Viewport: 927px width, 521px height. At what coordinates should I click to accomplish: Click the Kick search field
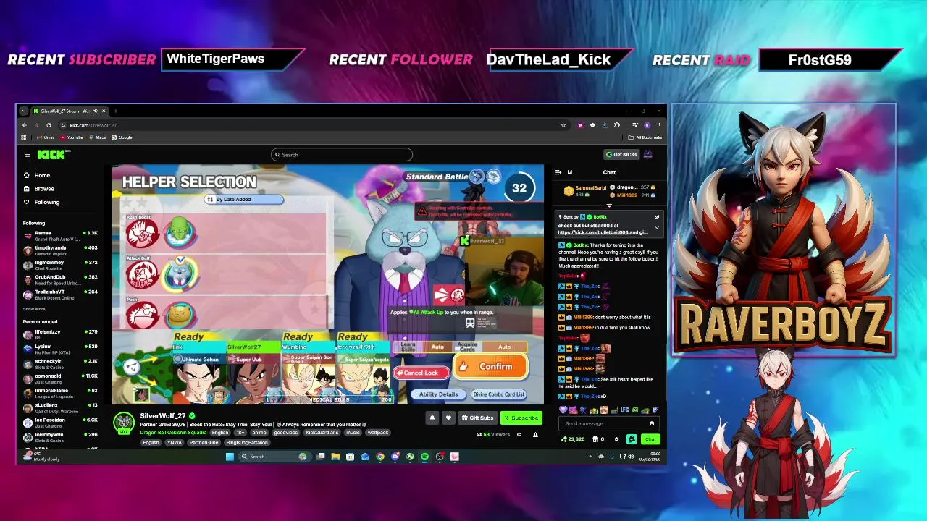click(x=342, y=155)
